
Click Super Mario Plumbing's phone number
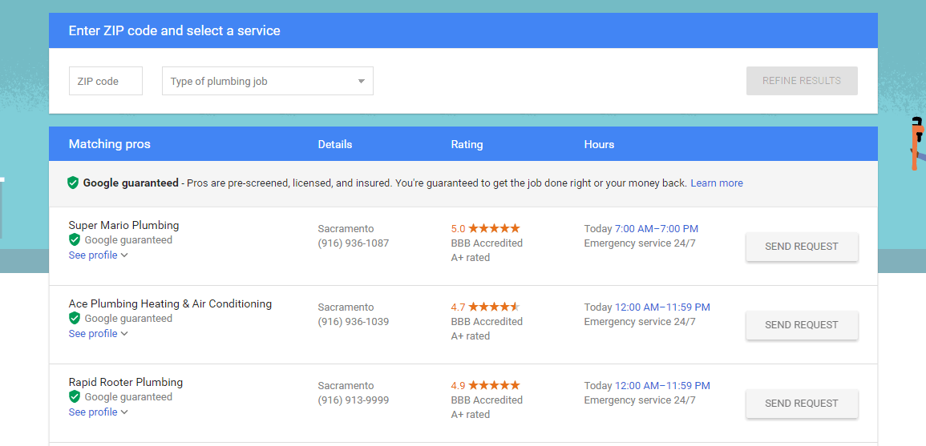(x=354, y=243)
